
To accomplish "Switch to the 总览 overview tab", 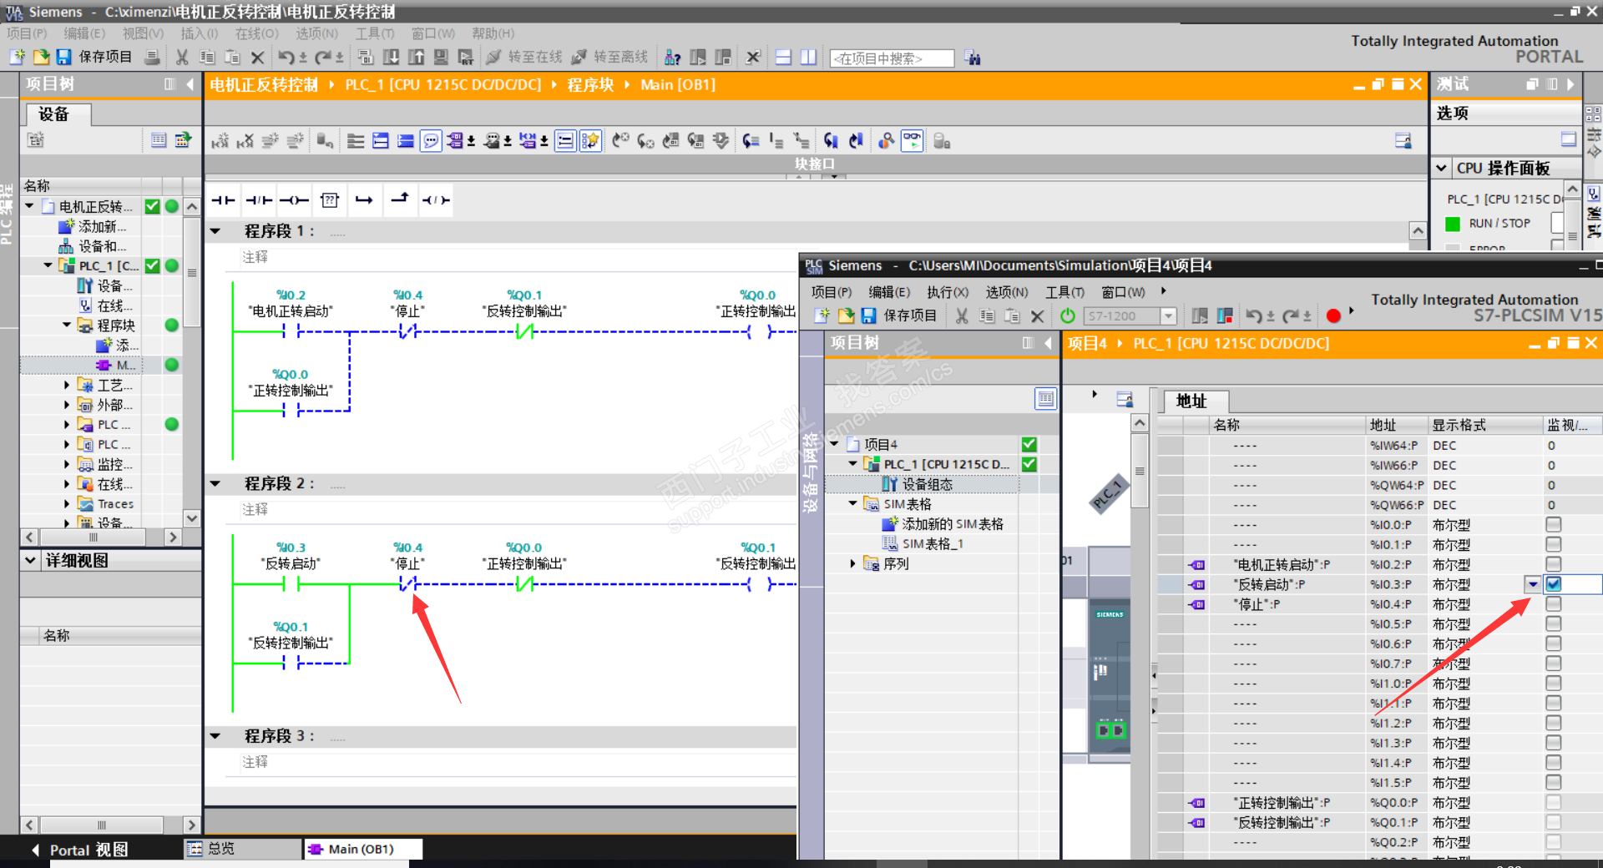I will click(x=242, y=849).
